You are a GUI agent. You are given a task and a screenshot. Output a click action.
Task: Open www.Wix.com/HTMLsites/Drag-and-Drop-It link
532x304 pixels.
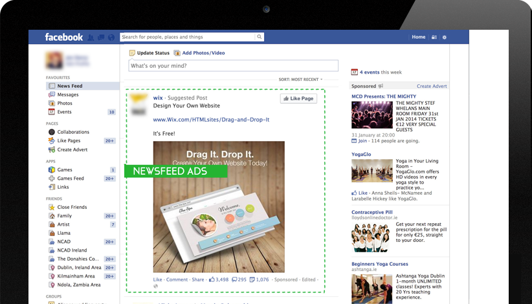211,120
